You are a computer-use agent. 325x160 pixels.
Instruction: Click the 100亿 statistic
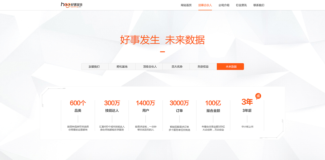point(213,103)
